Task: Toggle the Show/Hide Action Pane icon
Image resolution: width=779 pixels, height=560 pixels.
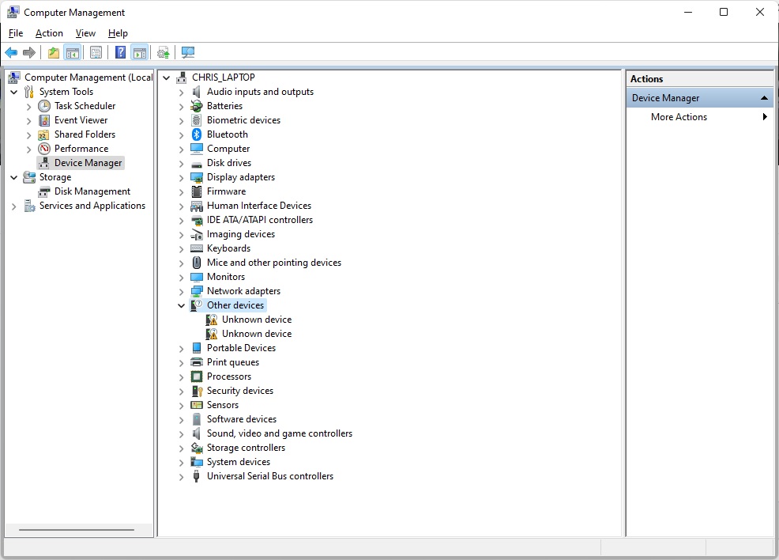Action: point(140,52)
